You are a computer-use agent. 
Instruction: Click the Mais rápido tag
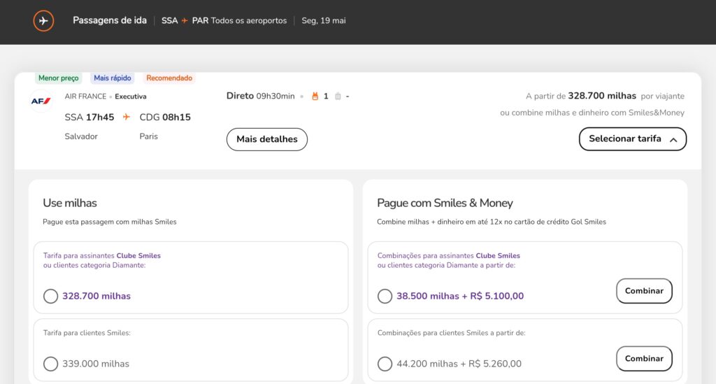112,78
